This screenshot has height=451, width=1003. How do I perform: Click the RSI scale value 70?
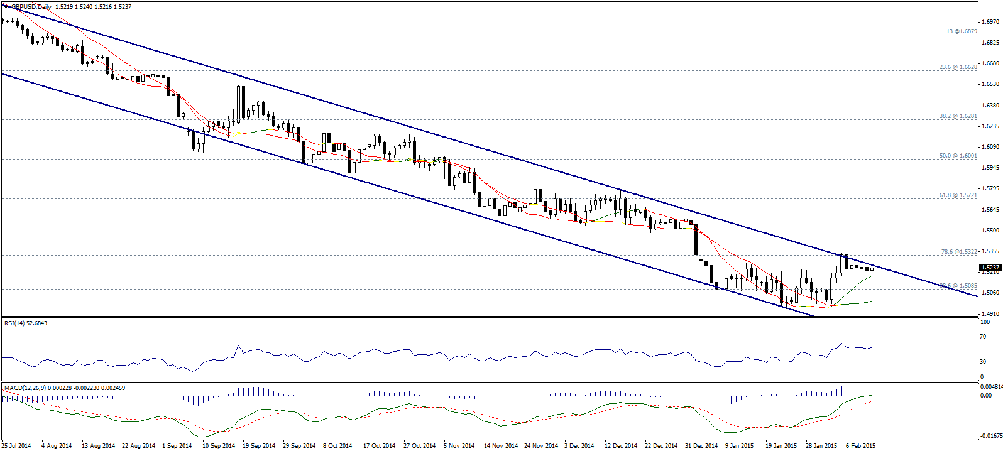(x=984, y=337)
